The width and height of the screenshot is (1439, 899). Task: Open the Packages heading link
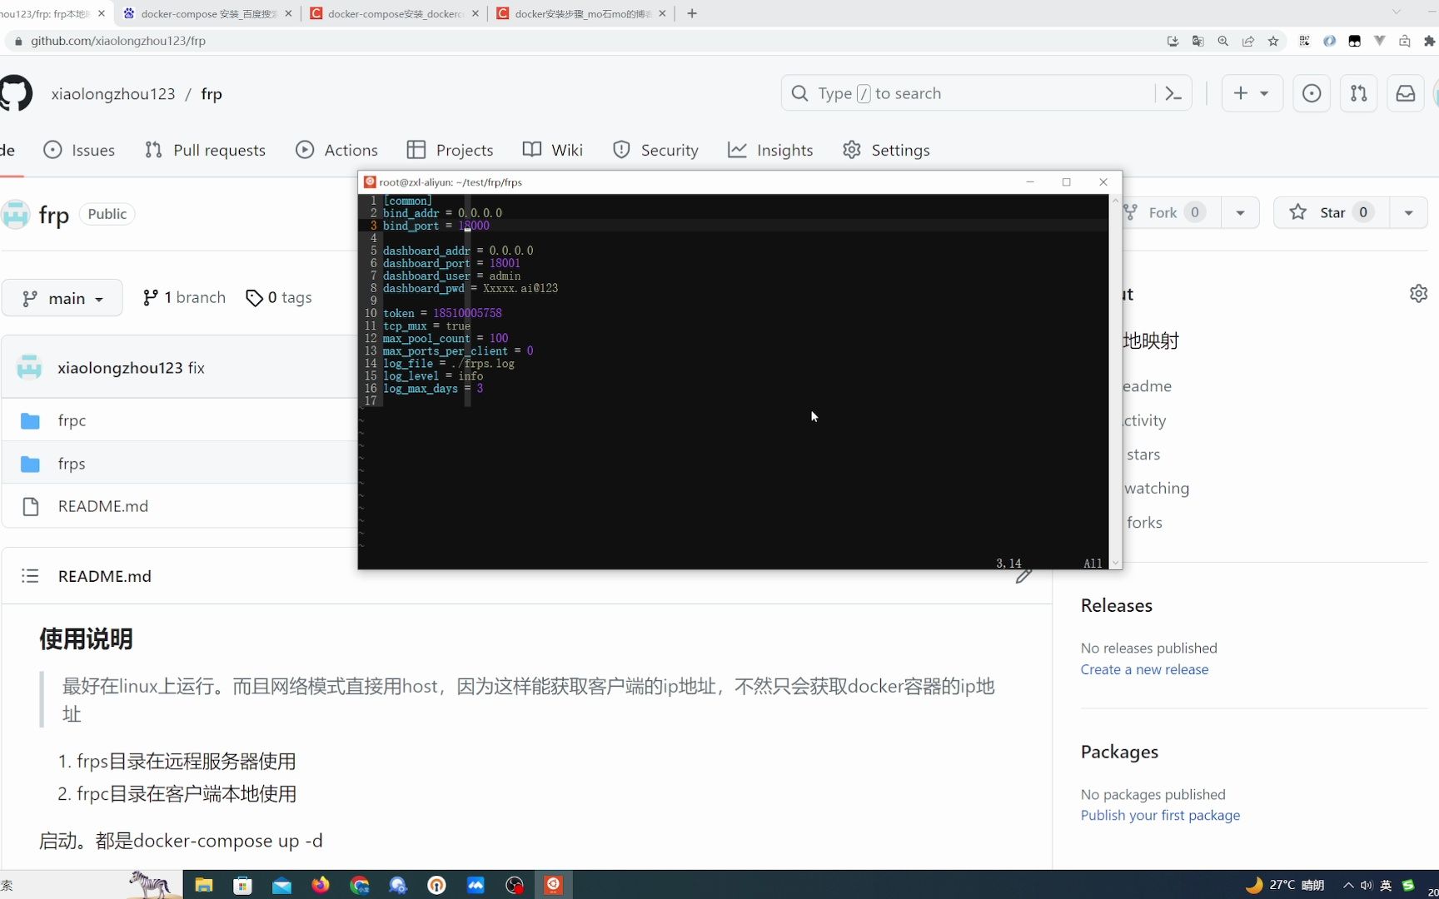point(1119,752)
